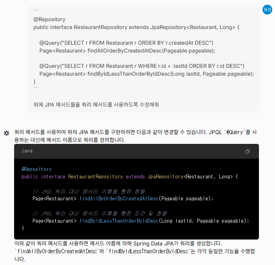Click the '@Repository' text in the user message
The image size is (275, 265).
(49, 19)
